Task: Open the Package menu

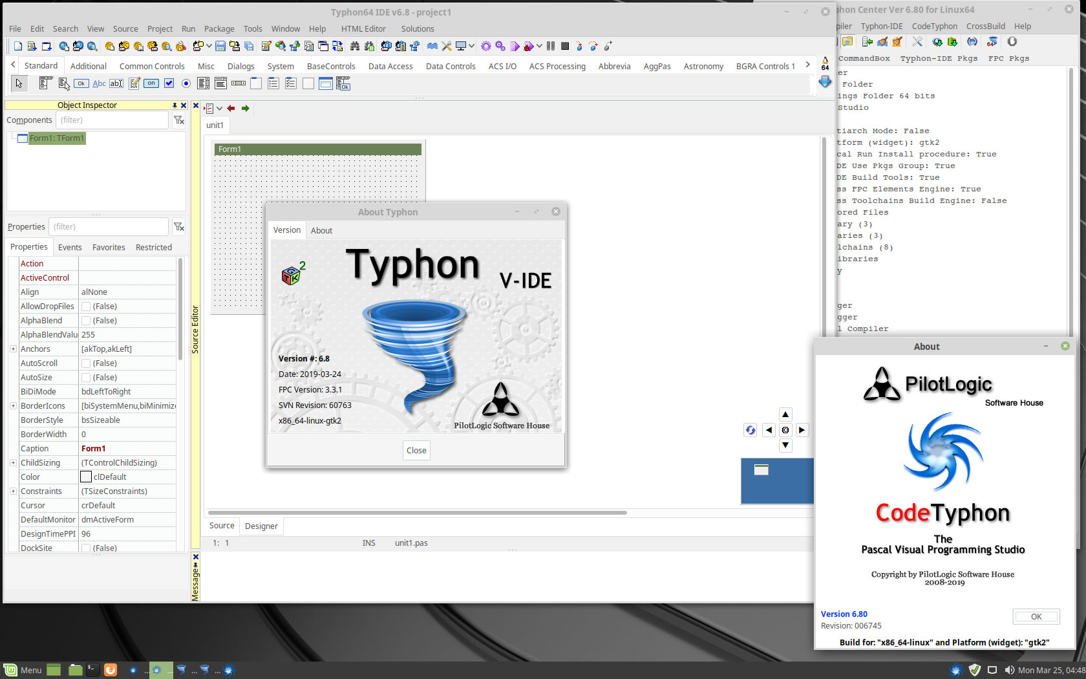Action: tap(219, 28)
